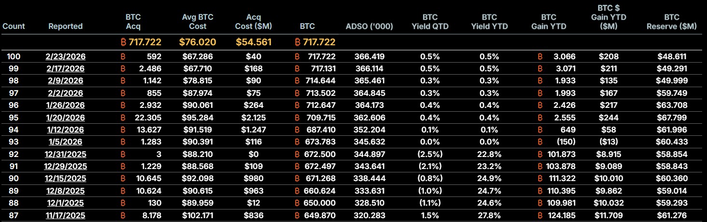The width and height of the screenshot is (707, 222).
Task: Select the $54.561 acquisition cost total
Action: click(x=254, y=42)
